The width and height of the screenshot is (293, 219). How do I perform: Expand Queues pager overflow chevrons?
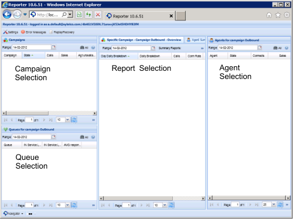click(x=93, y=205)
